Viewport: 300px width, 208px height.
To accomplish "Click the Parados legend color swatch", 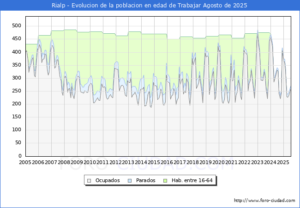I will click(x=130, y=181).
